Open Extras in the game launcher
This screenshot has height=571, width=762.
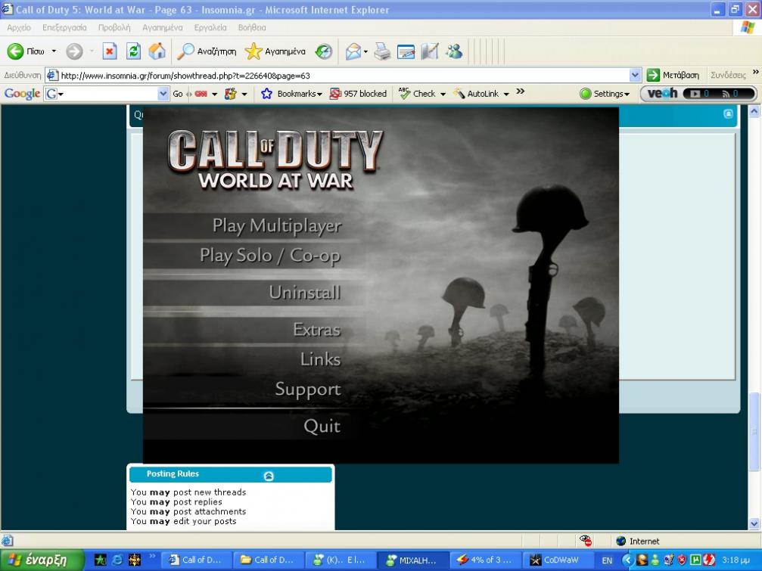click(x=317, y=330)
